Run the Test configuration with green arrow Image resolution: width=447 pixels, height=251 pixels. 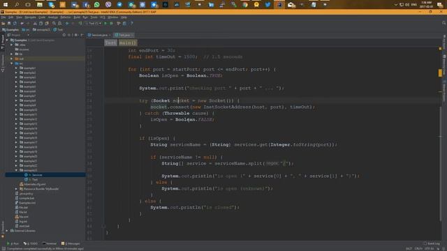pos(105,23)
